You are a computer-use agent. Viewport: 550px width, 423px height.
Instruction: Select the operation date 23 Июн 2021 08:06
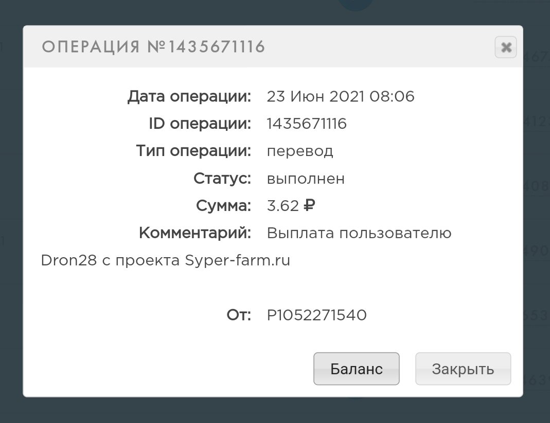click(x=341, y=97)
